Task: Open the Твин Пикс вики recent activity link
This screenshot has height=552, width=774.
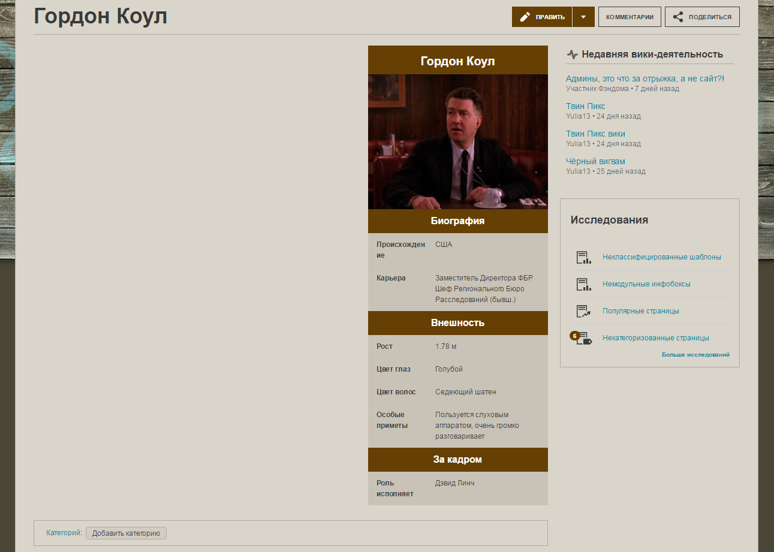Action: click(595, 134)
